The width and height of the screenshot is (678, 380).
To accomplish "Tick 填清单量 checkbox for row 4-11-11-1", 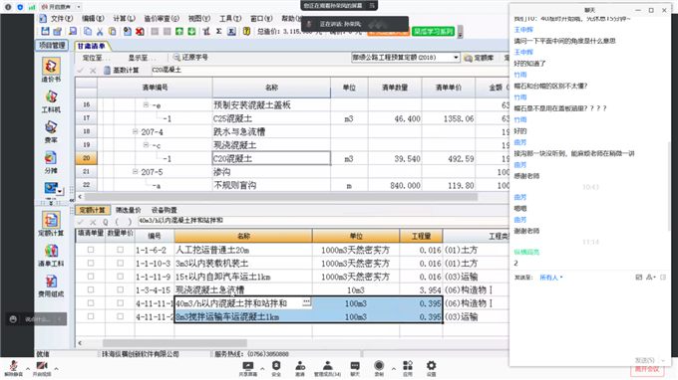I will [91, 303].
